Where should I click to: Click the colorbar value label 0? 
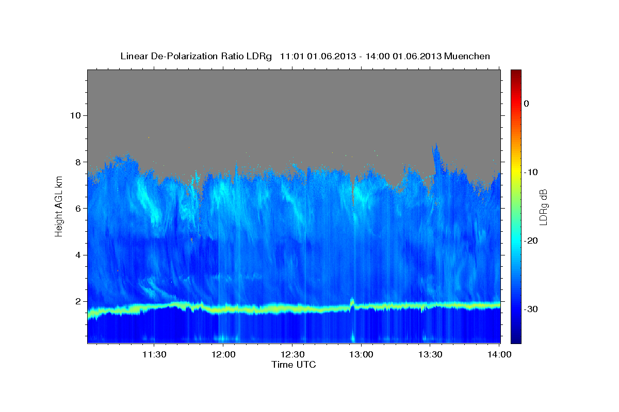tap(526, 104)
